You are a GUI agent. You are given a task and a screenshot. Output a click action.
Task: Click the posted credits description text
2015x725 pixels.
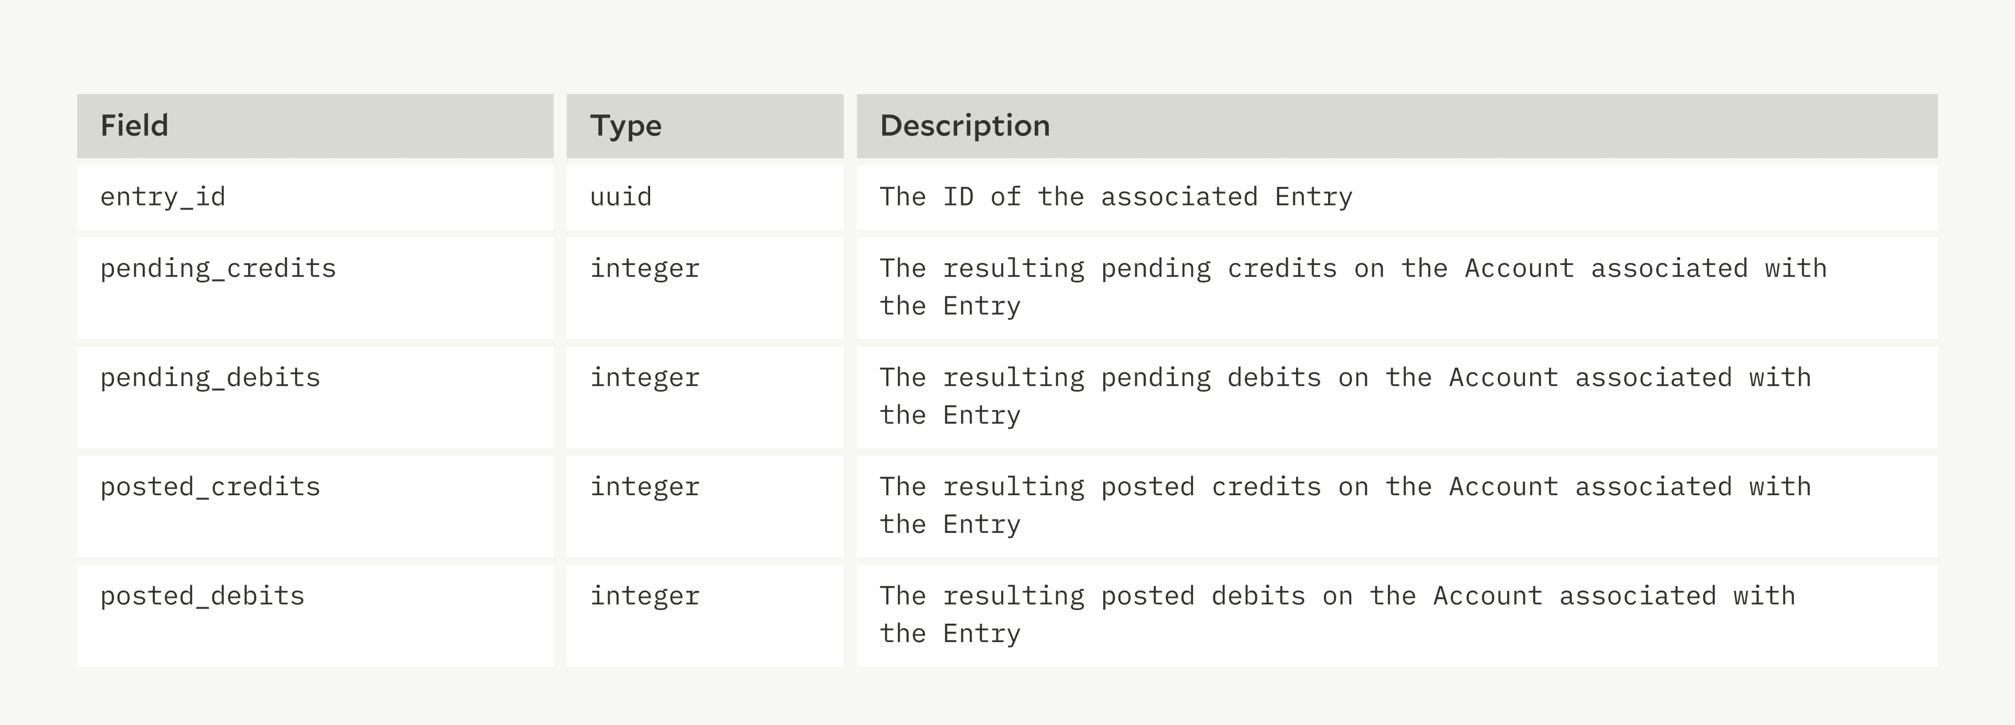pos(1344,505)
